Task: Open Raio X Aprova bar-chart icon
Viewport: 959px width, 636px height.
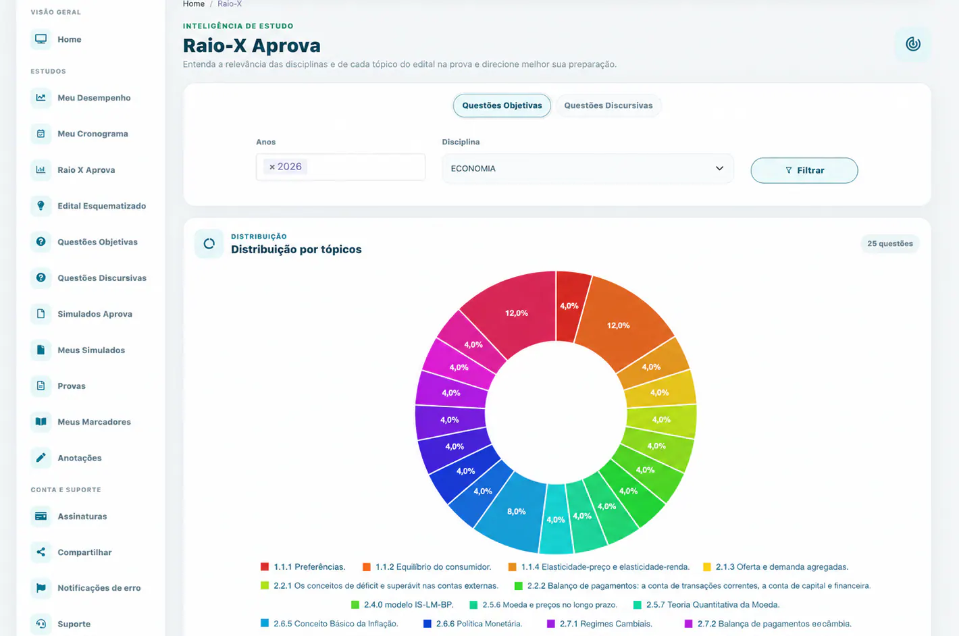Action: coord(41,169)
